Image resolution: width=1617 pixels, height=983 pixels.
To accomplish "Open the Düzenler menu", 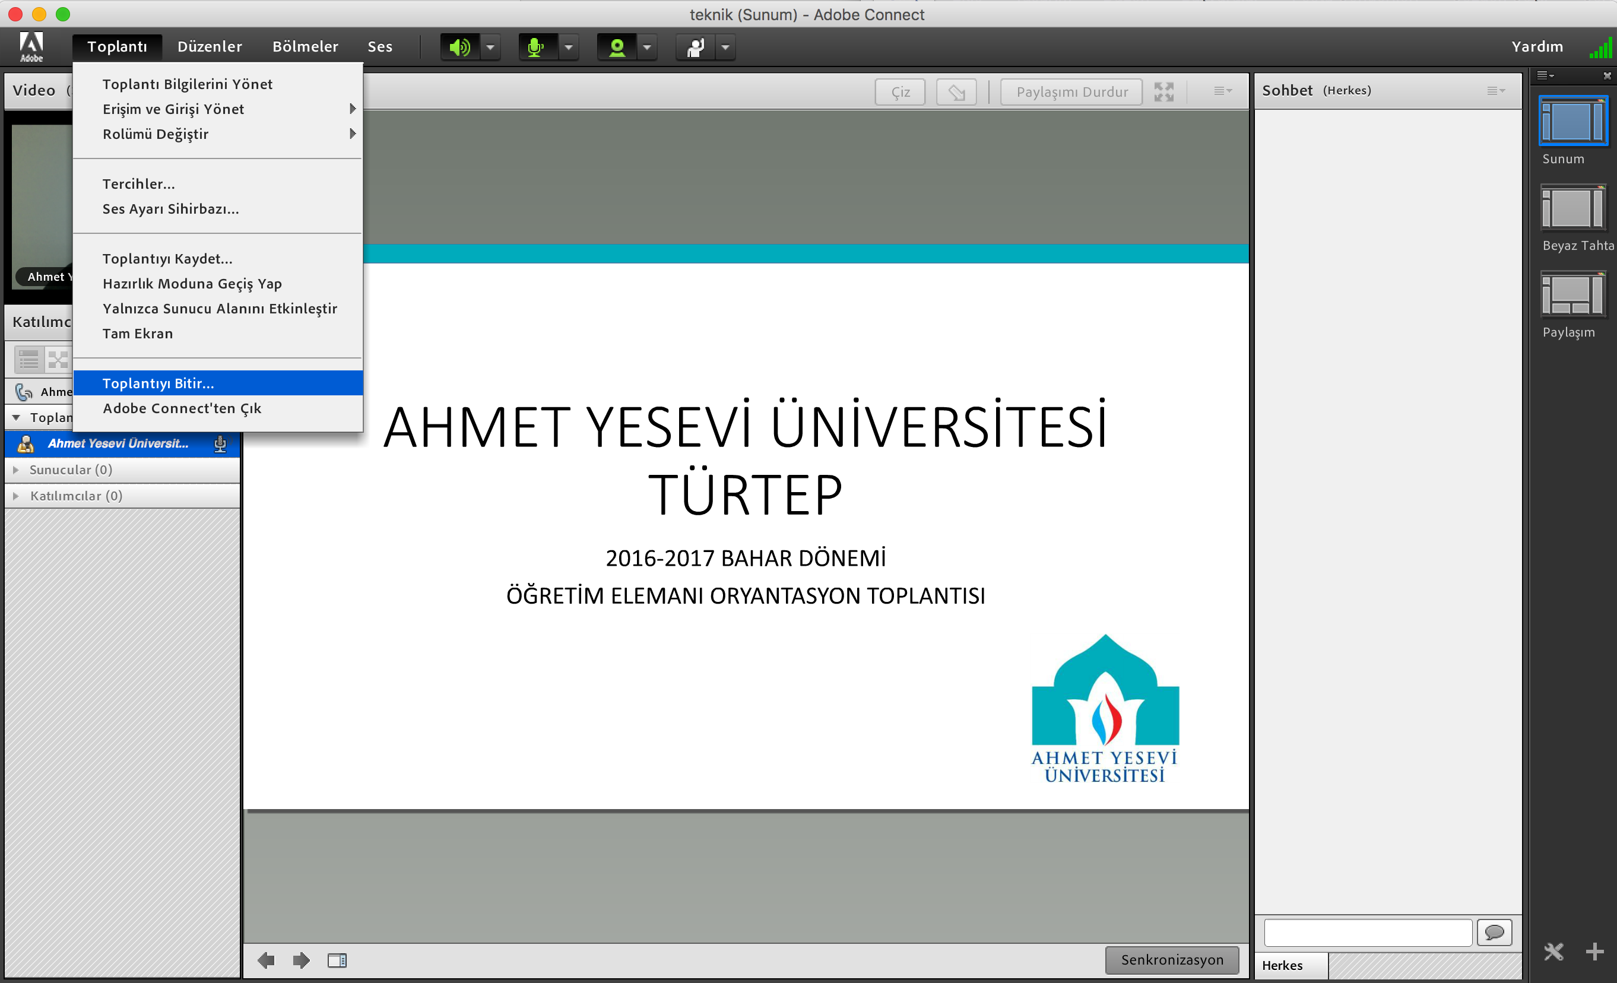I will coord(210,46).
